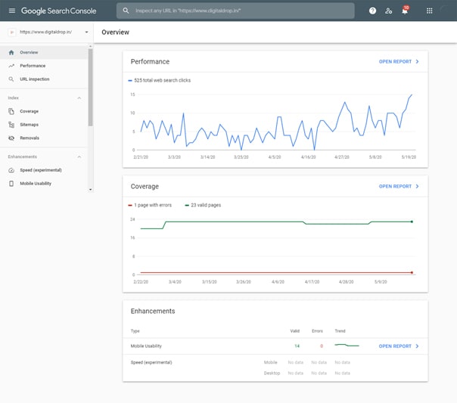Click the red end point on Coverage chart
Viewport: 457px width, 403px height.
coord(412,273)
